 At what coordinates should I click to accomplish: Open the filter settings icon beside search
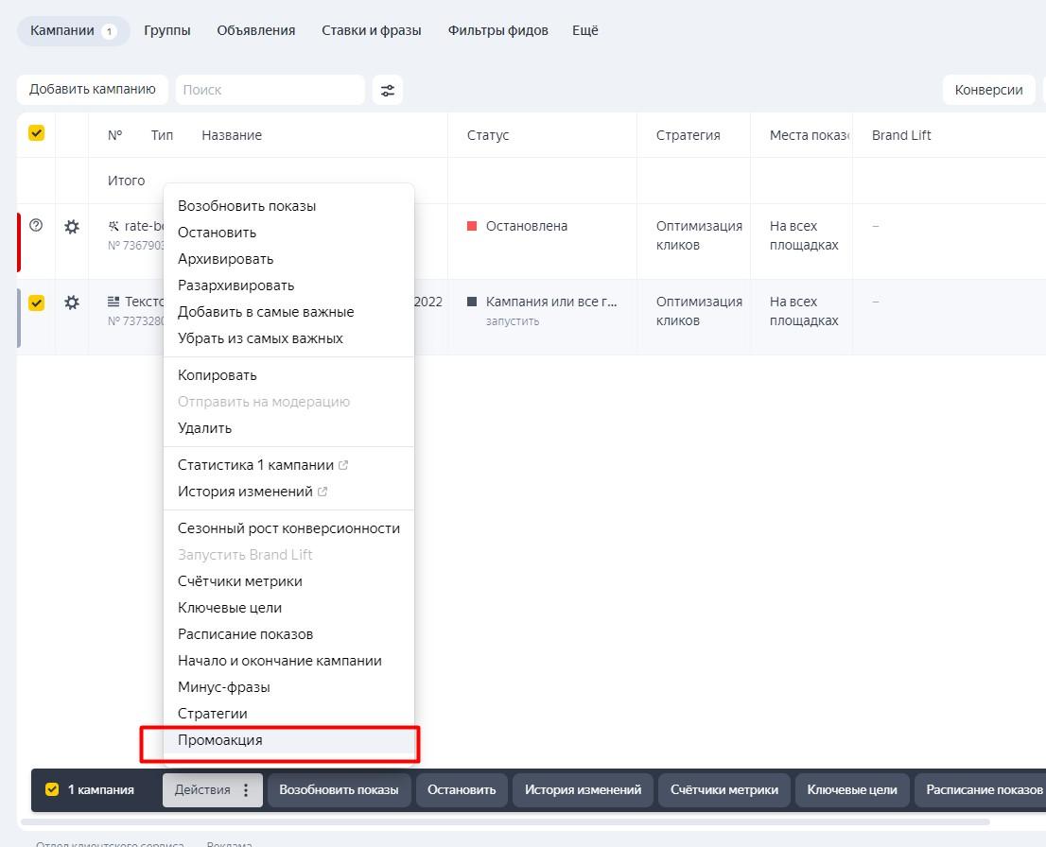coord(388,90)
